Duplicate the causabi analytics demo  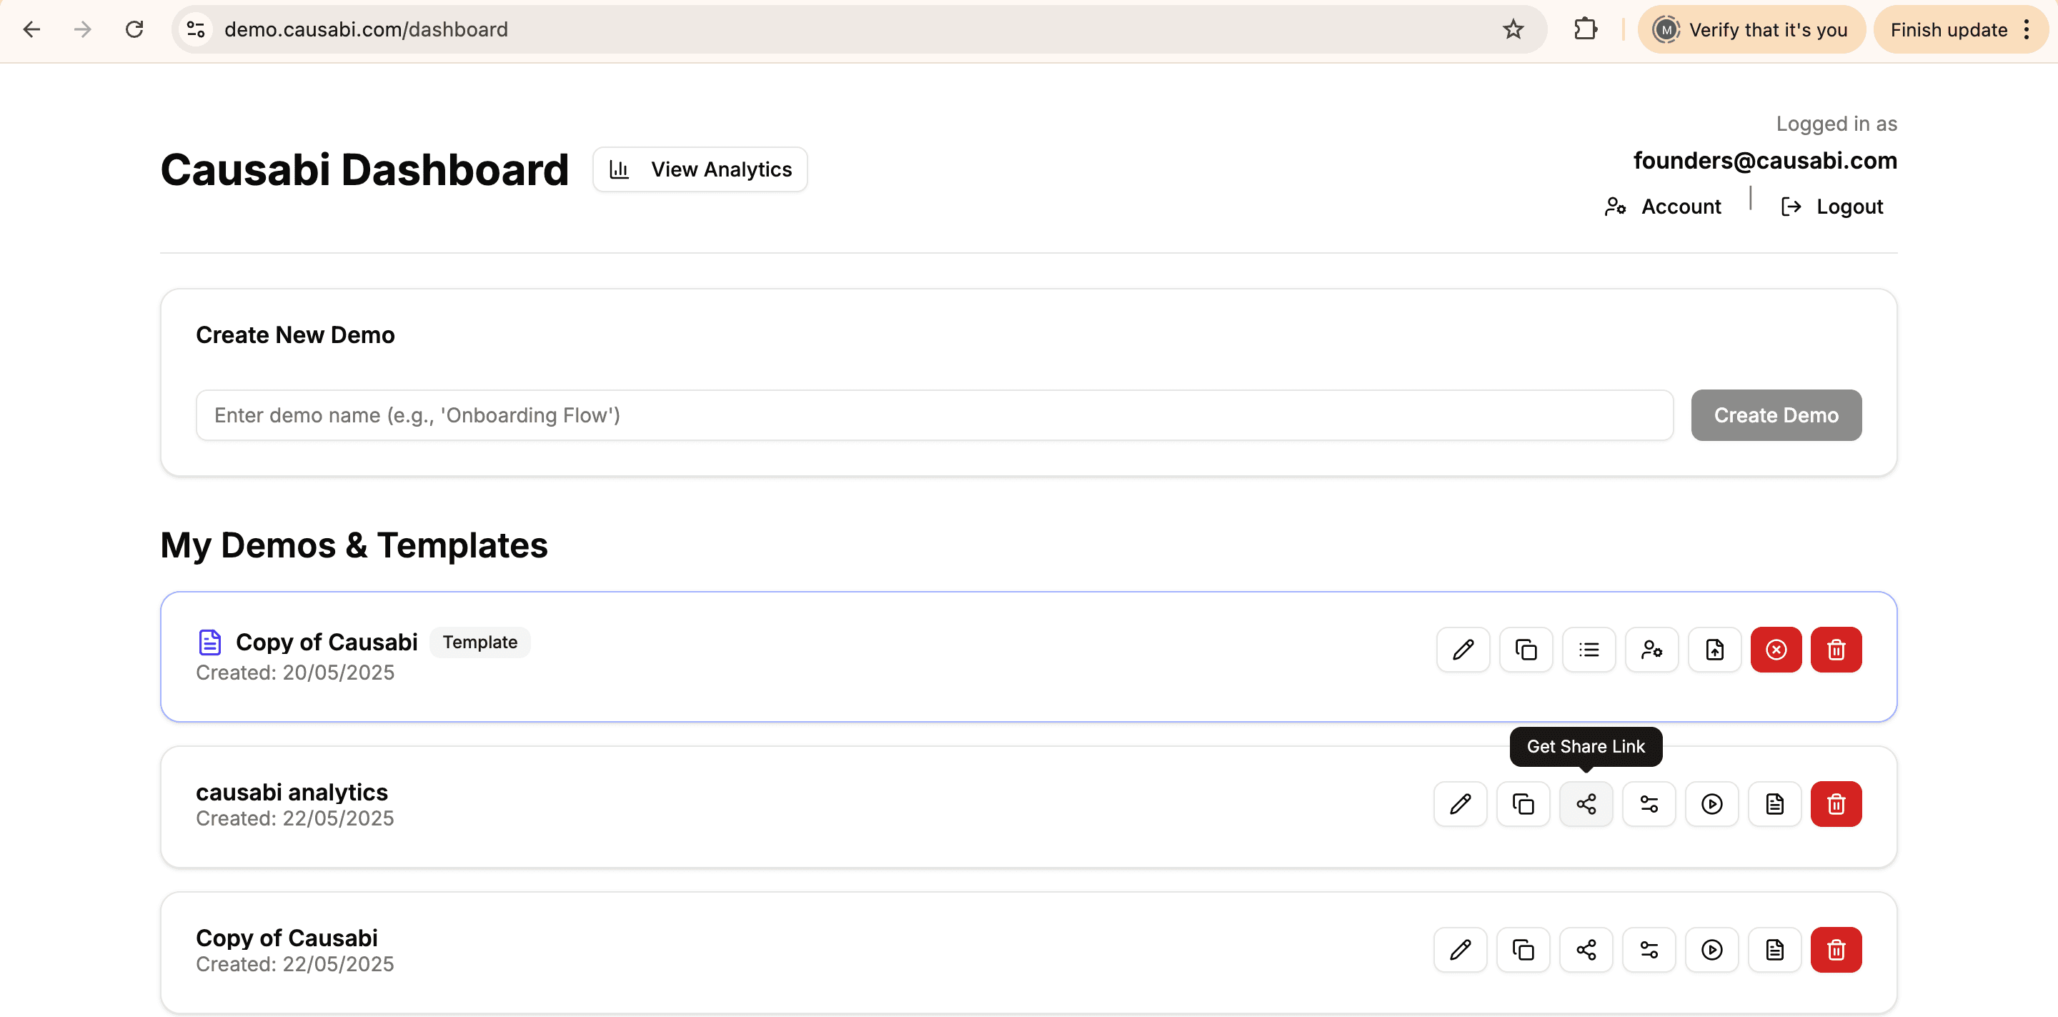pos(1523,804)
